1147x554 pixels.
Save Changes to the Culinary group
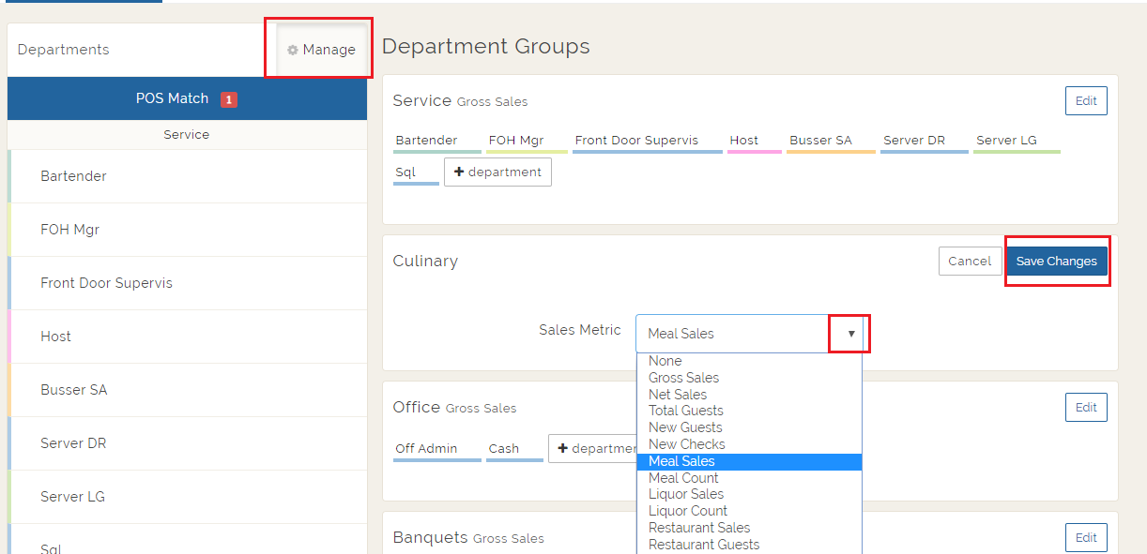tap(1056, 262)
